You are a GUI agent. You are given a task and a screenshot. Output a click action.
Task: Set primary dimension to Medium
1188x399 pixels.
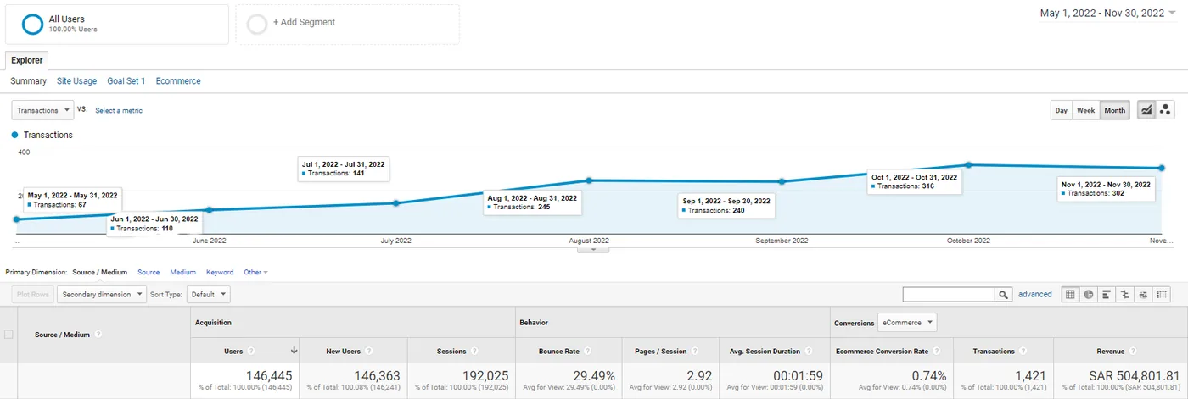(x=182, y=273)
